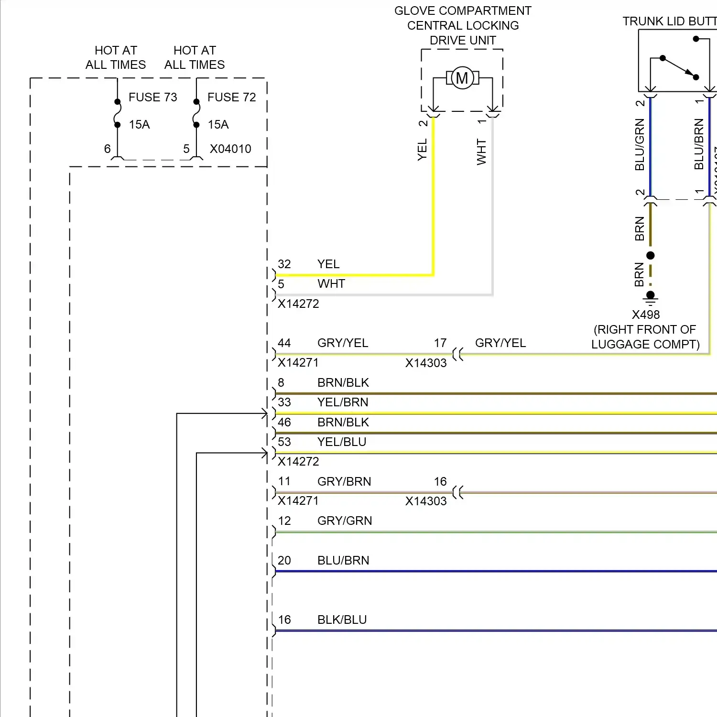The height and width of the screenshot is (717, 717).
Task: Click the YEL/BRN label of pin 33
Action: (x=343, y=402)
